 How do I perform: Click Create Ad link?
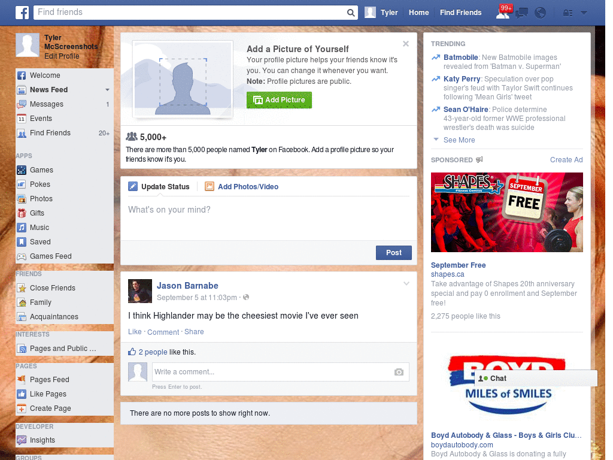click(566, 159)
